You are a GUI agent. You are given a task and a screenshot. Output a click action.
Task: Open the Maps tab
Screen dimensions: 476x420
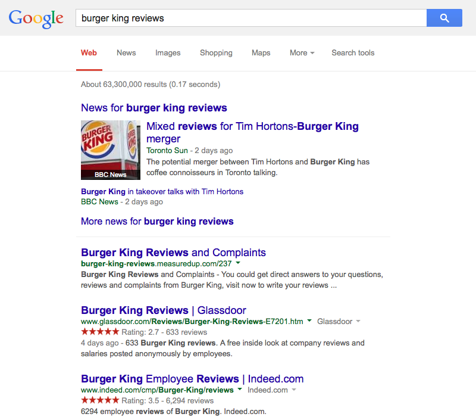(261, 53)
